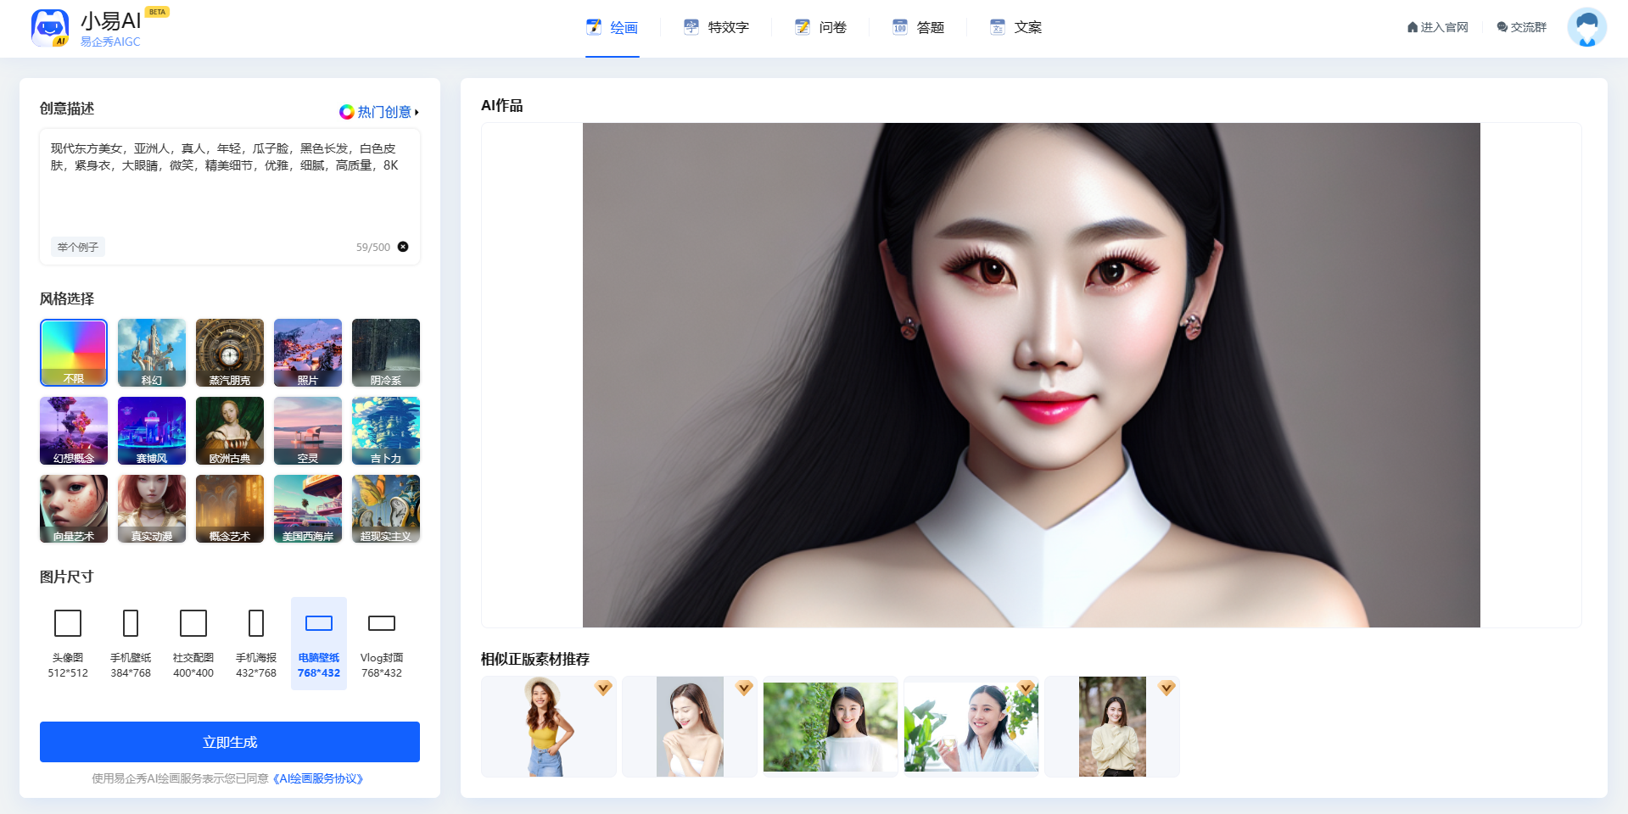Choose the 吉卜力 style
This screenshot has width=1628, height=814.
pos(386,431)
